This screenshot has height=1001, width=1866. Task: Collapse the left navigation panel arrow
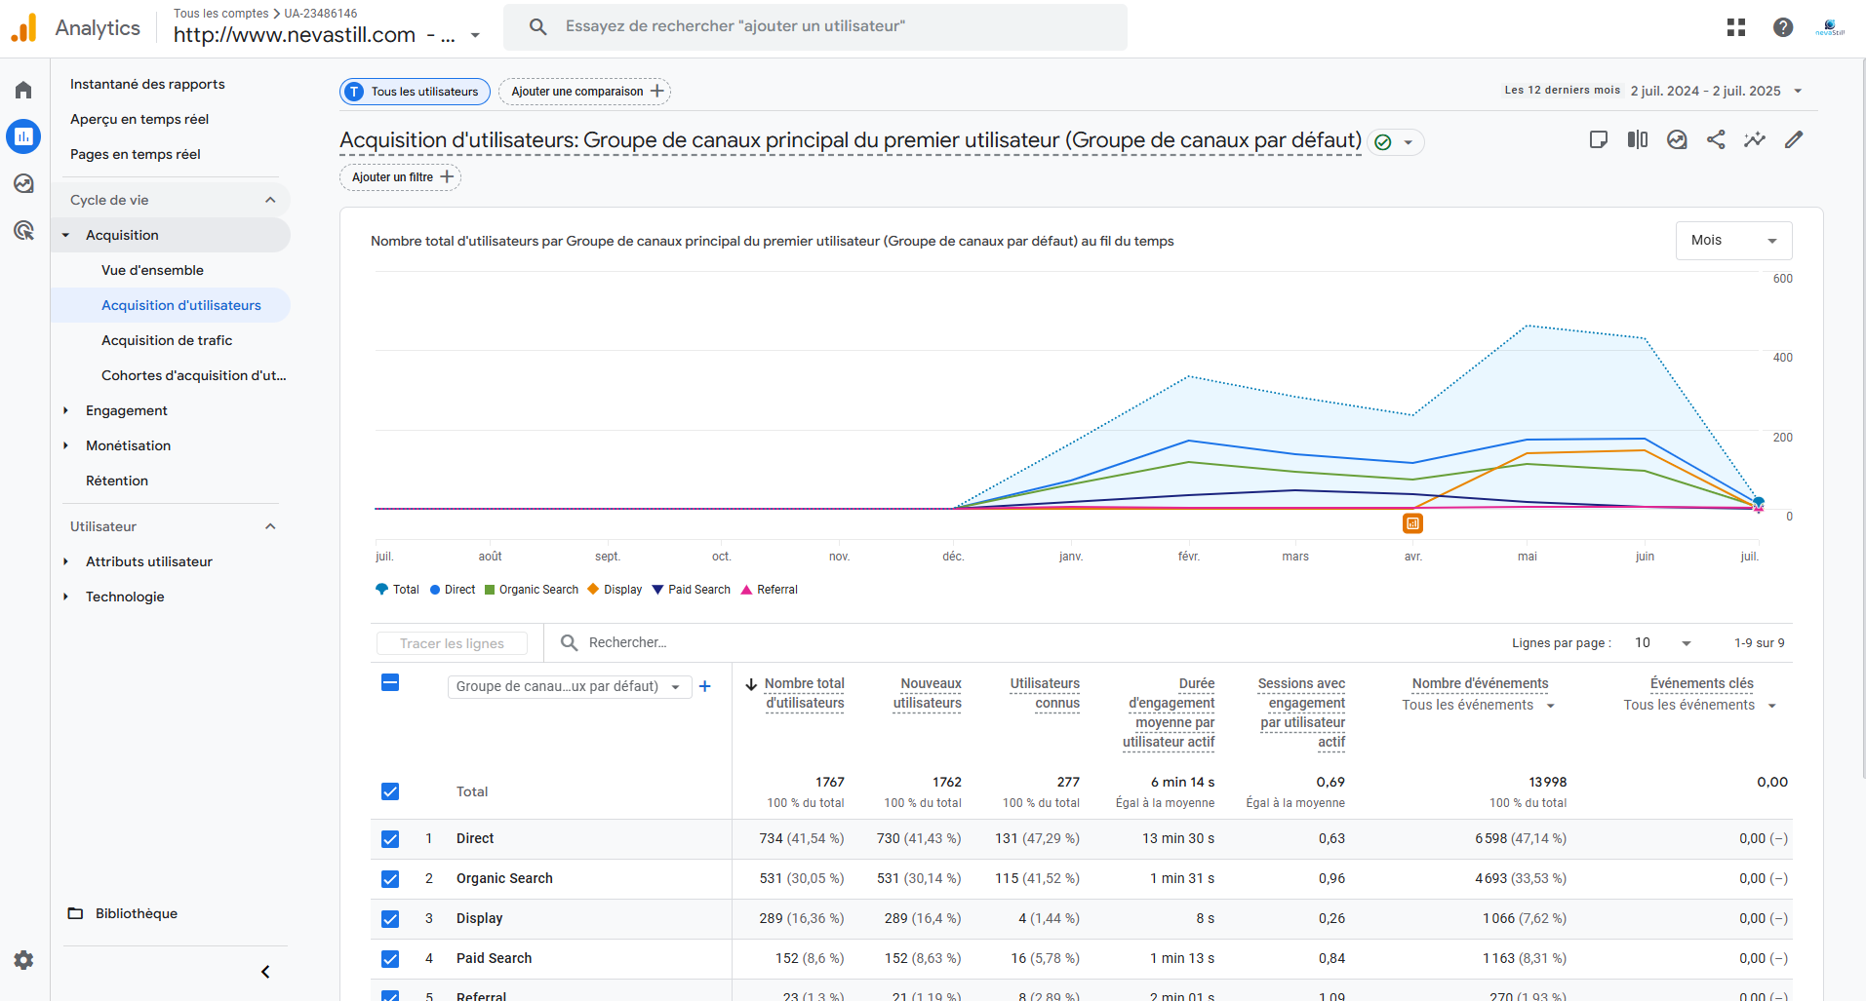coord(265,972)
